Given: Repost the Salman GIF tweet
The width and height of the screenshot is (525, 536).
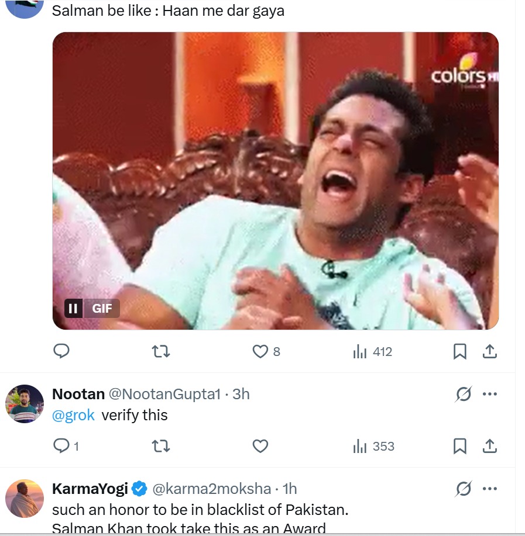Looking at the screenshot, I should [160, 351].
